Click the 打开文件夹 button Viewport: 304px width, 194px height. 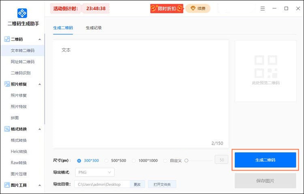(162, 184)
